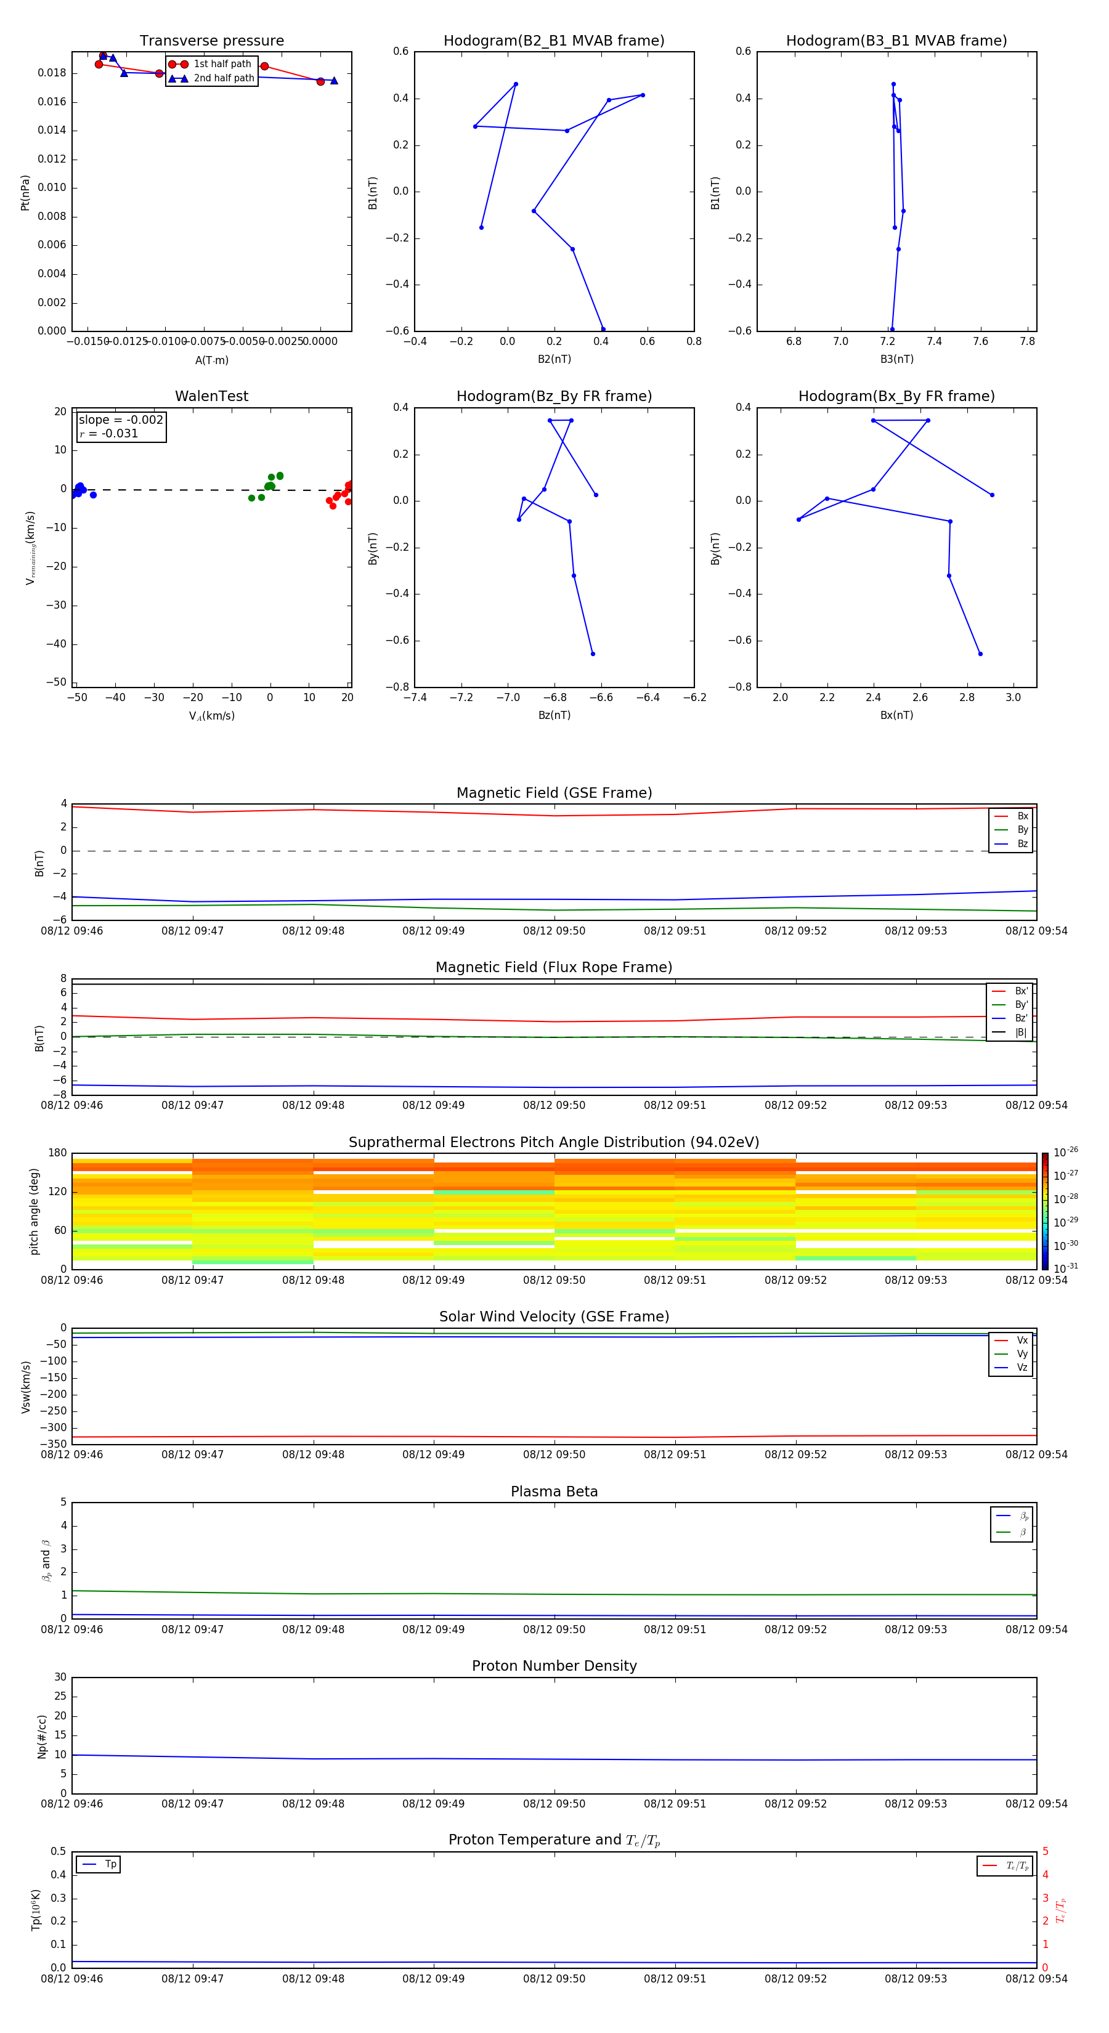Click the Tp legend entry

99,1865
